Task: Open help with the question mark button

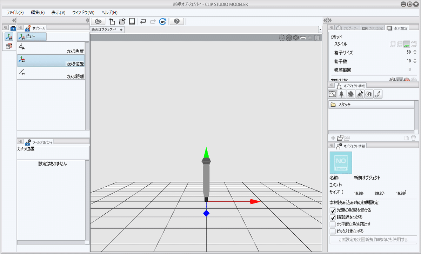Action: [x=177, y=21]
